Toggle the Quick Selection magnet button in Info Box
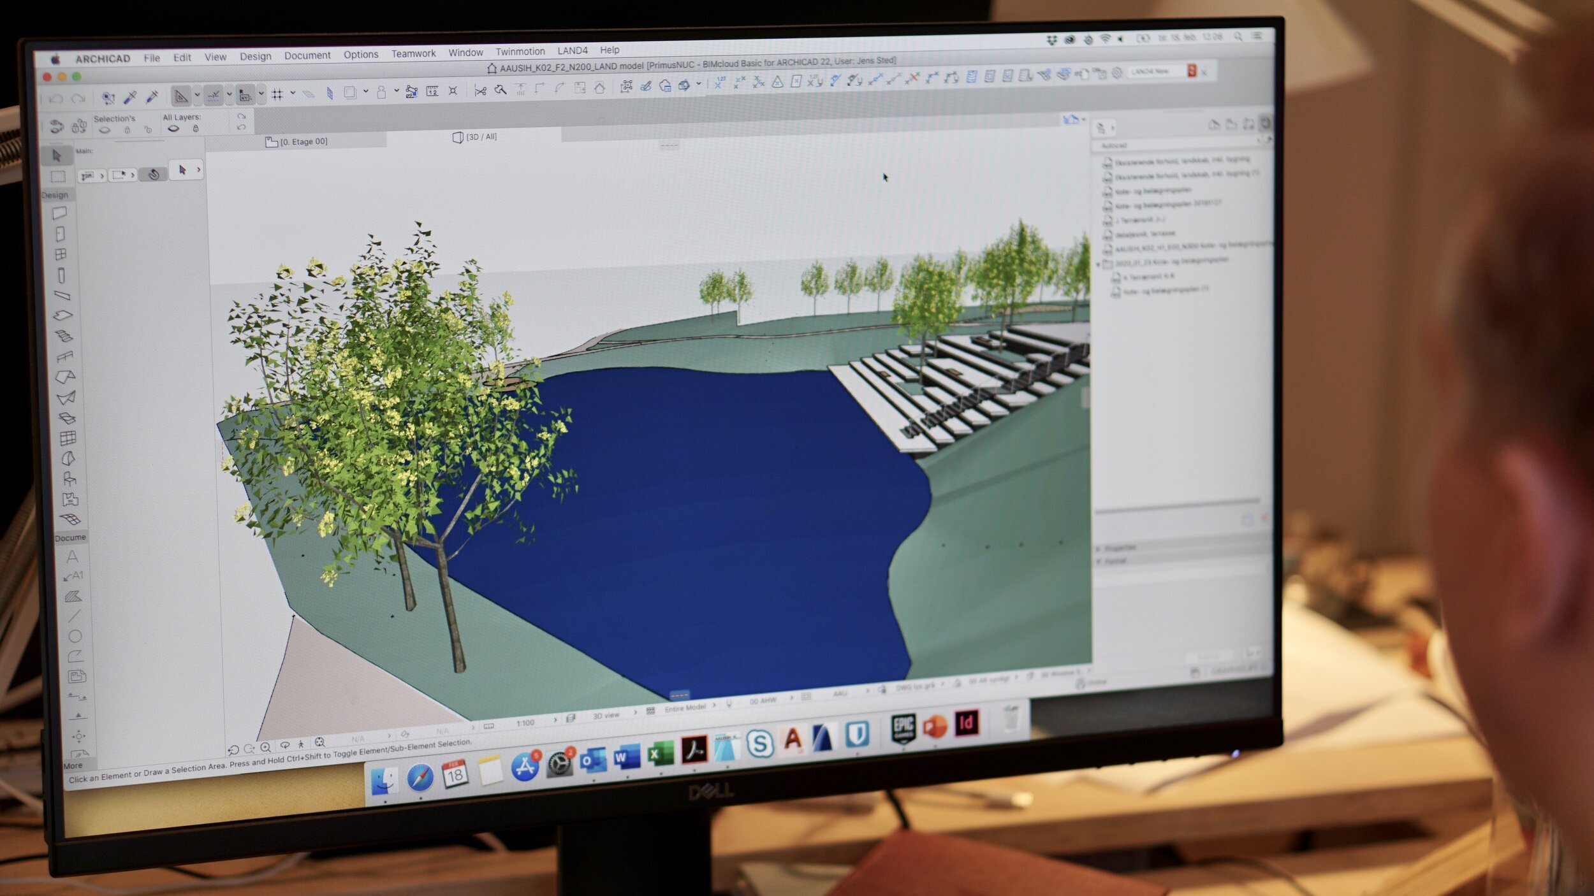 pyautogui.click(x=154, y=174)
